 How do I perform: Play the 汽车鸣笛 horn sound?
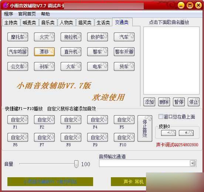[18, 52]
